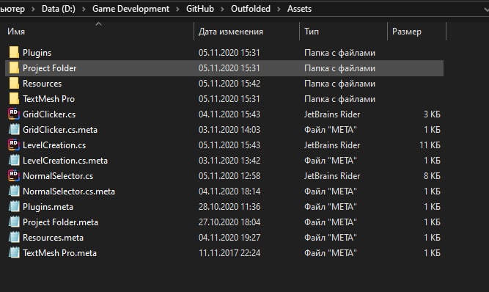Click the notepad icon of Plugins.meta

point(14,206)
